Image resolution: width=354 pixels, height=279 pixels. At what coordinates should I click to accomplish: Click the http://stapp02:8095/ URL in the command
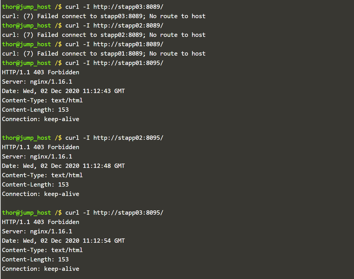tap(128, 138)
